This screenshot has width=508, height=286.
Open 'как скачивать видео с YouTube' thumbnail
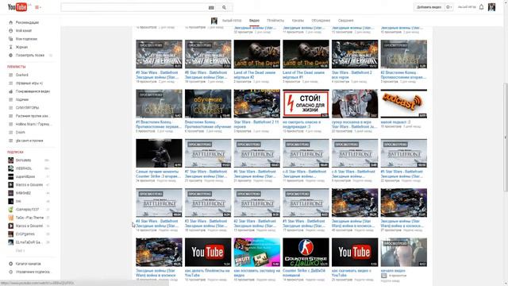(x=355, y=252)
